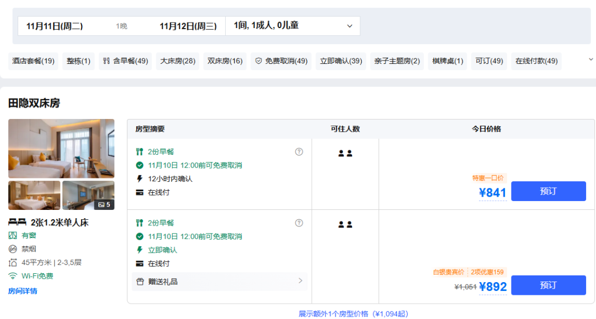Select the 大床房(28) filter tag
The height and width of the screenshot is (319, 596).
pos(178,61)
